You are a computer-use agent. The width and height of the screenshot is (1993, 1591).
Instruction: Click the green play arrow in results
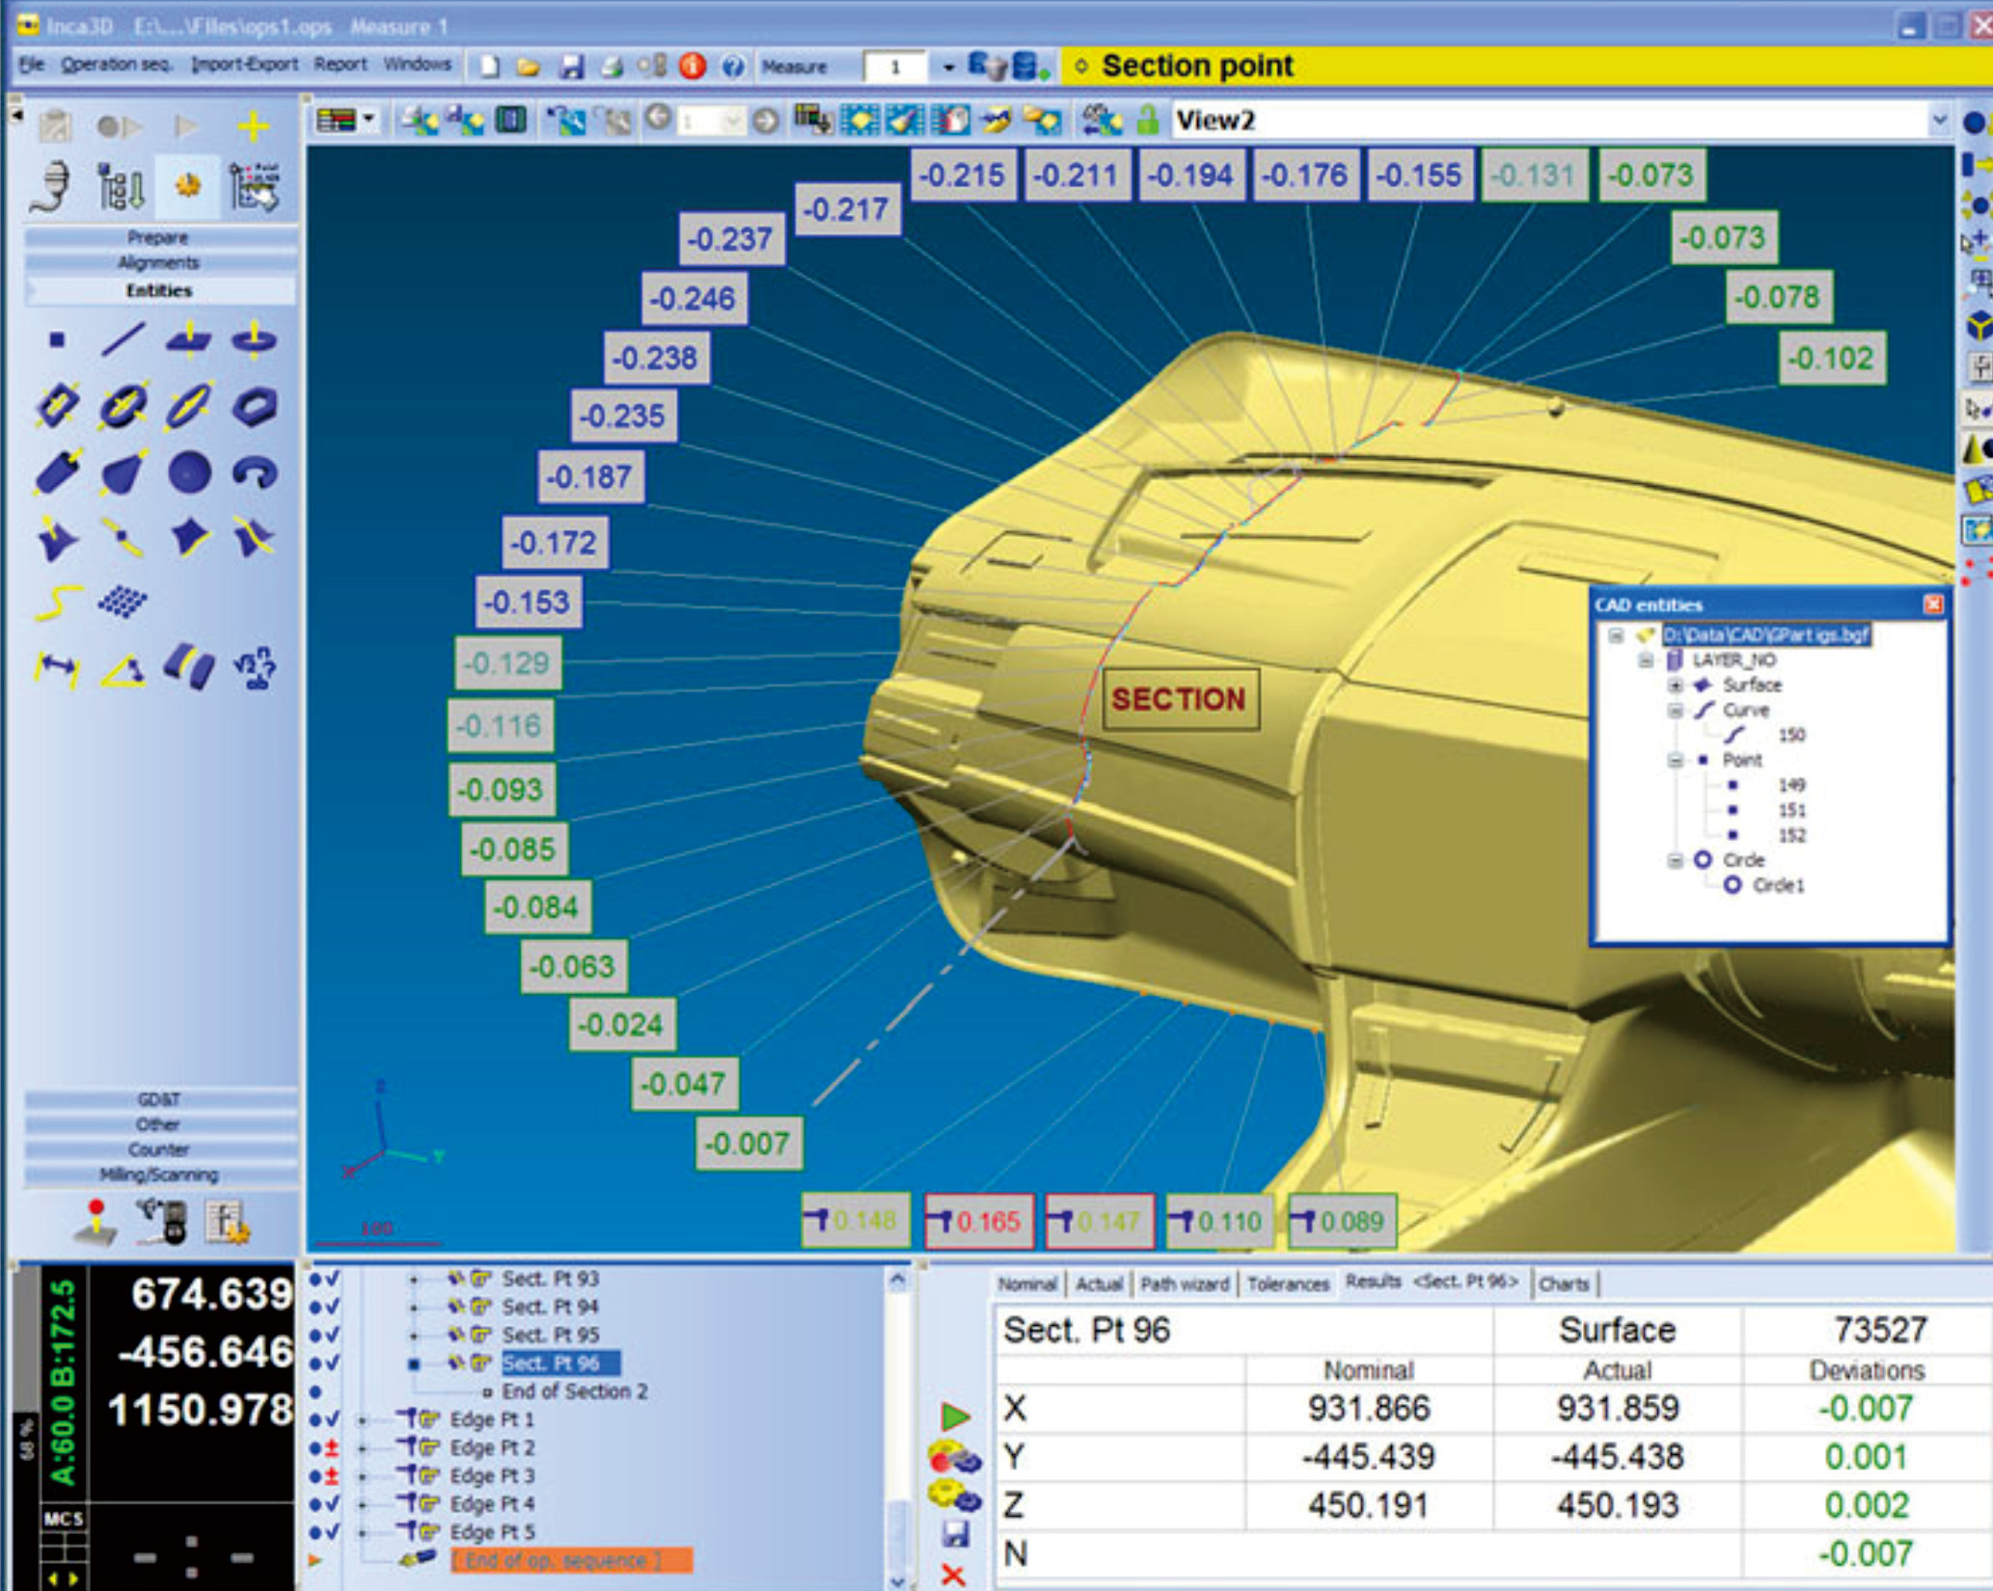pos(955,1416)
